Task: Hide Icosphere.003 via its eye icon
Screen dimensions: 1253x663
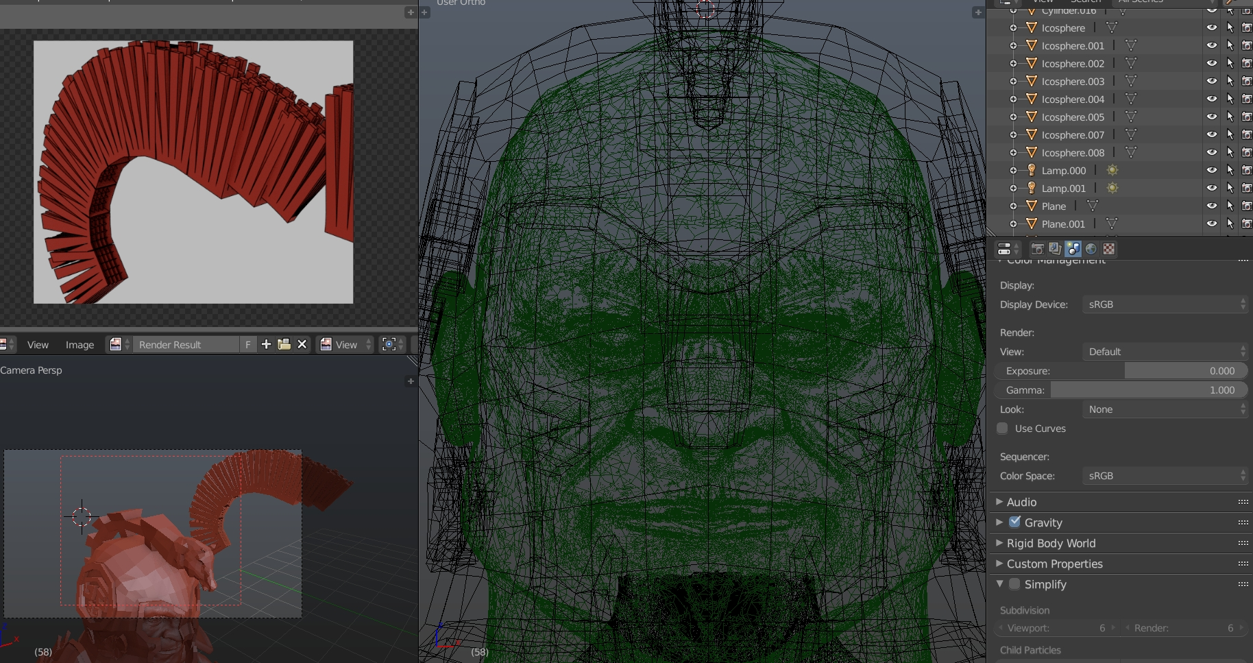Action: pyautogui.click(x=1212, y=81)
